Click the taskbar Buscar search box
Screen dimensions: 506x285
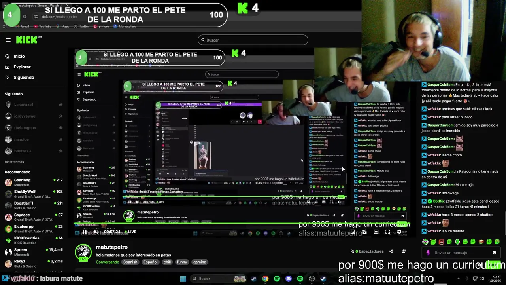tap(218, 279)
